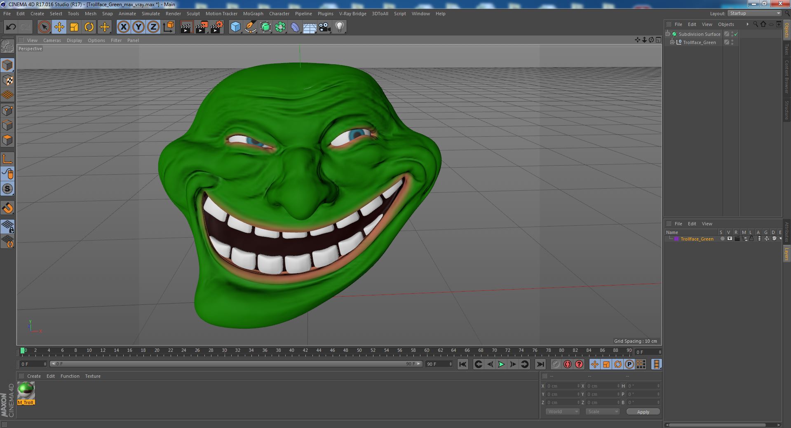The width and height of the screenshot is (791, 428).
Task: Open Objects manager Objects menu
Action: coord(726,24)
